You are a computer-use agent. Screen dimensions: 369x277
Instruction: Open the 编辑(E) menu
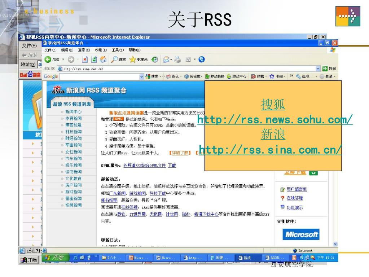point(67,50)
